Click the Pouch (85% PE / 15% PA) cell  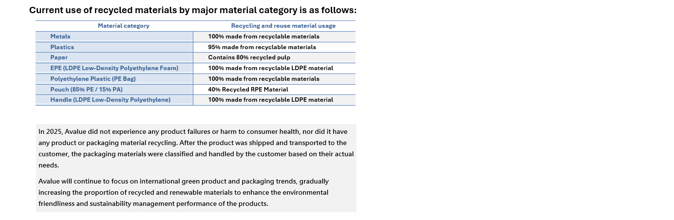114,90
